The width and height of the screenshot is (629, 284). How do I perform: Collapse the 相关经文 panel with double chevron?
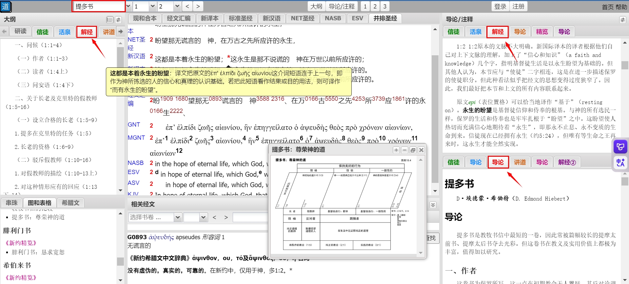(x=433, y=204)
